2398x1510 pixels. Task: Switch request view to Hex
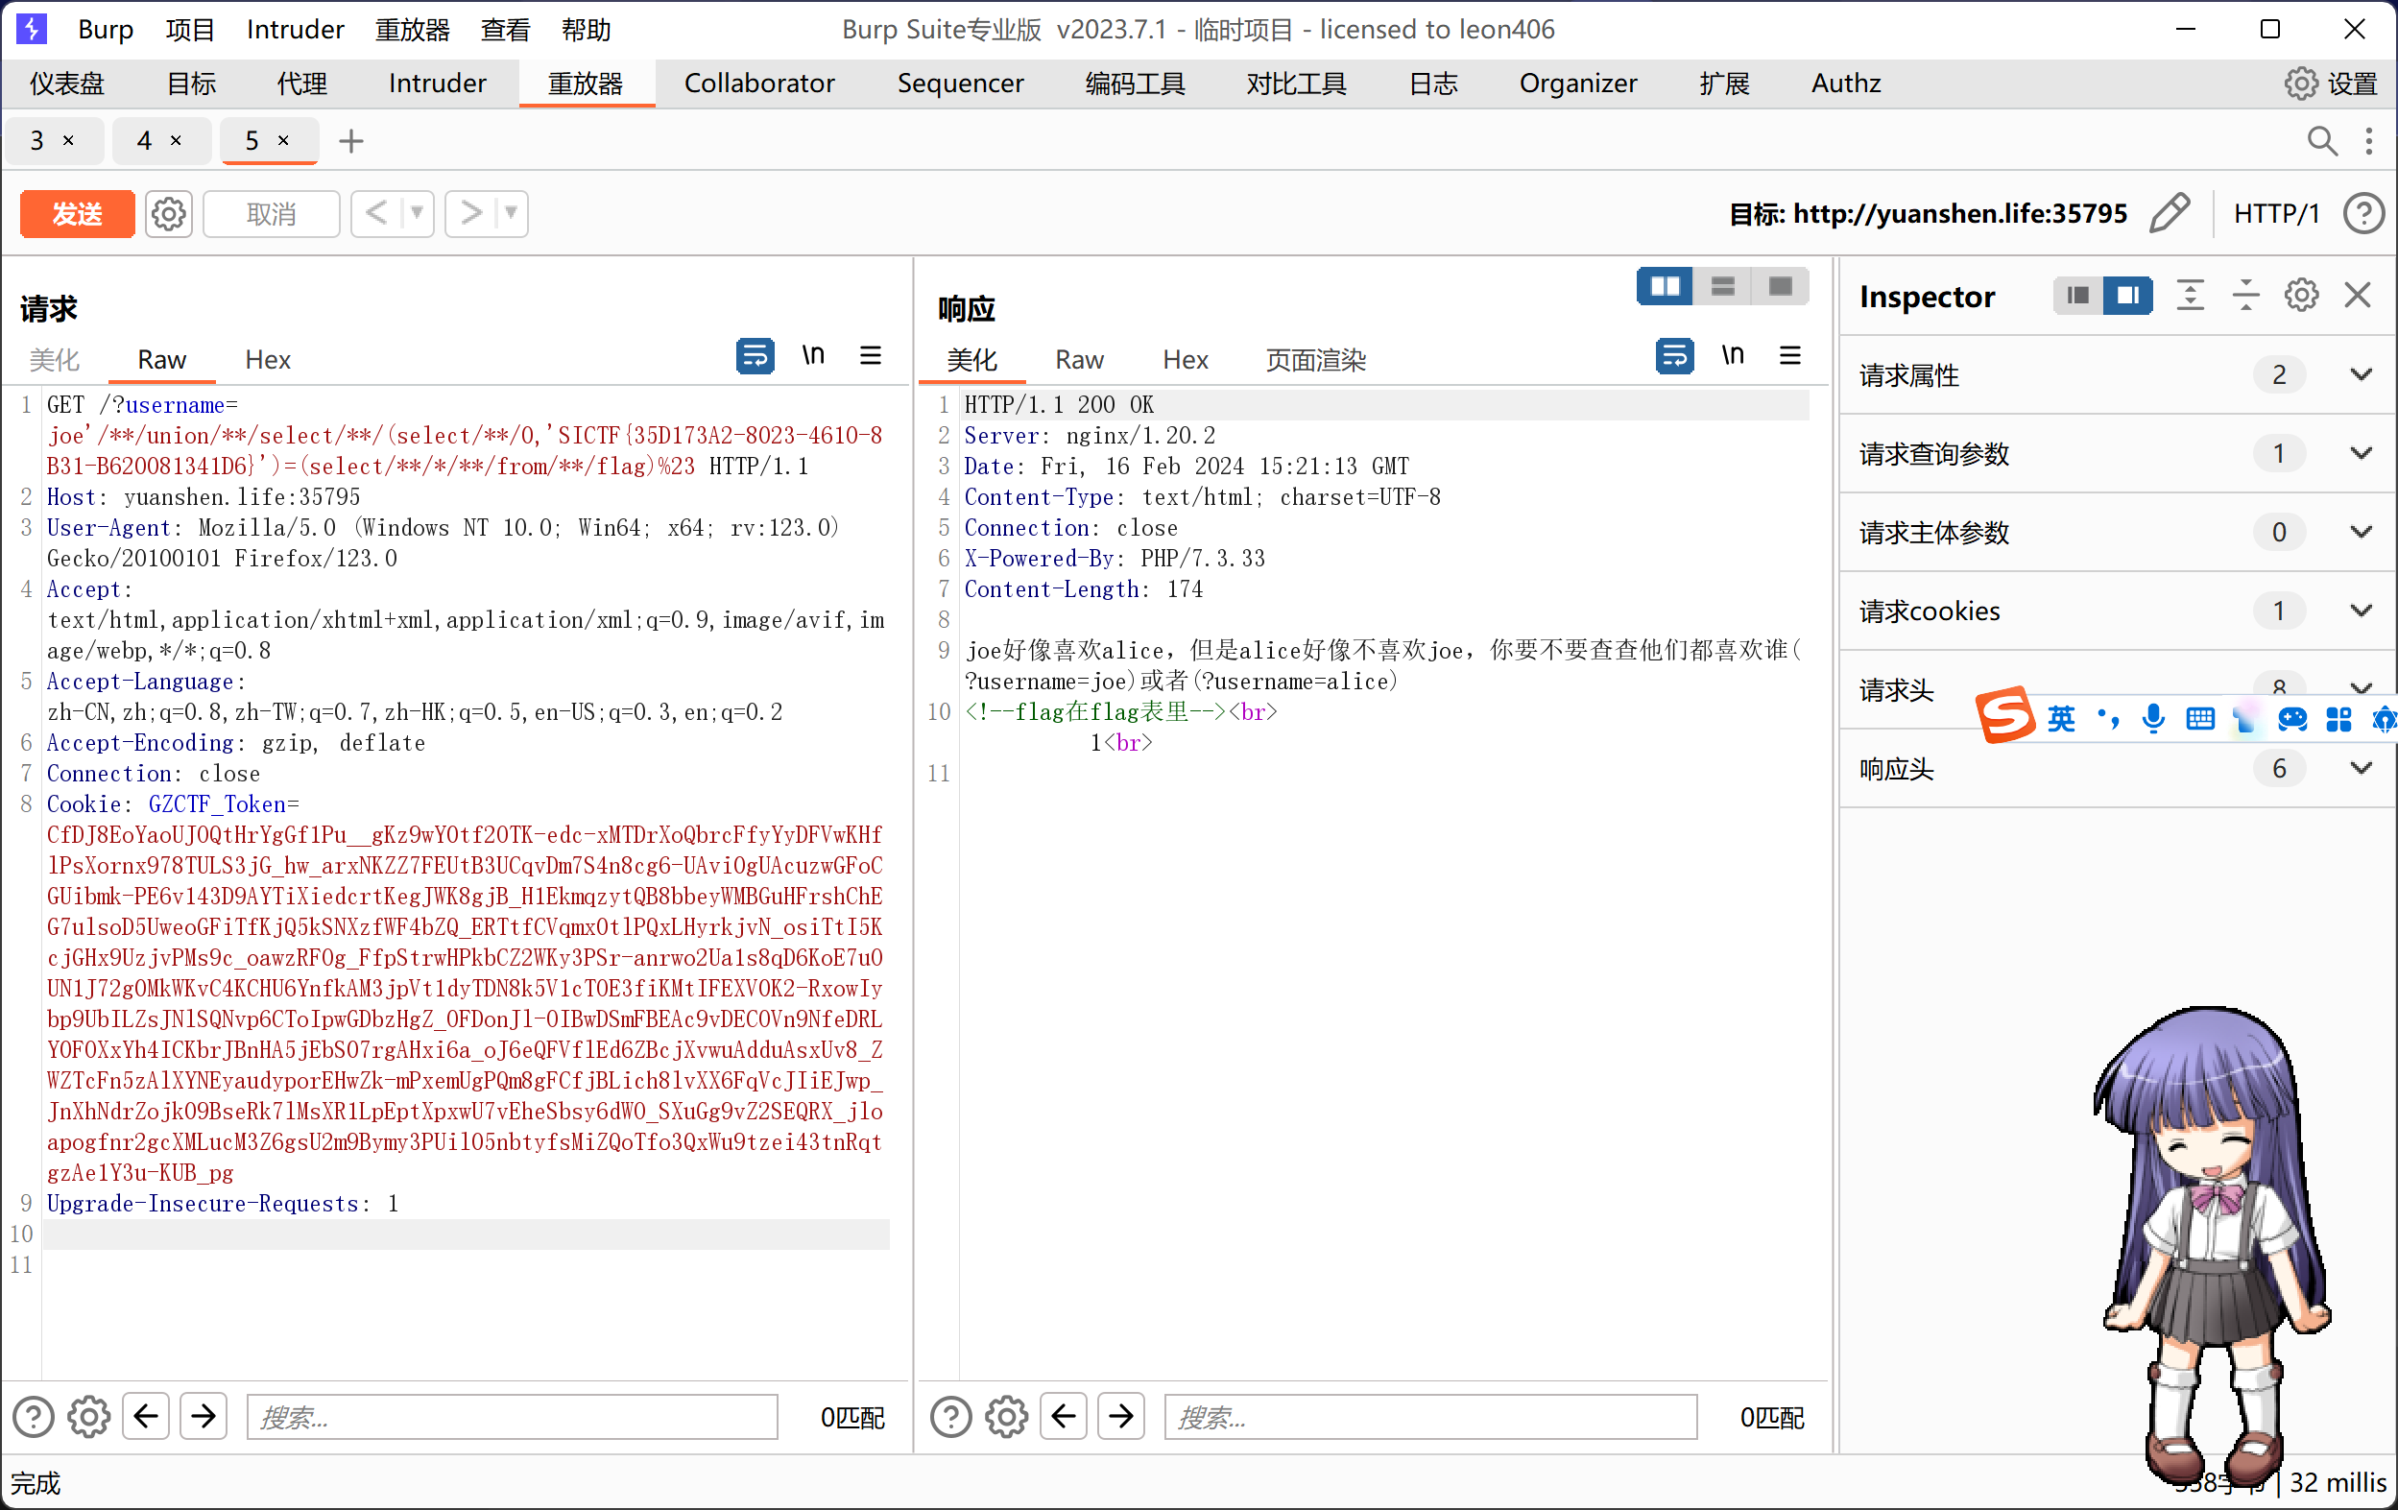point(267,360)
